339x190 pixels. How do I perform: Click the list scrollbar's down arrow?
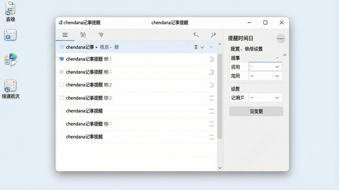(x=220, y=168)
